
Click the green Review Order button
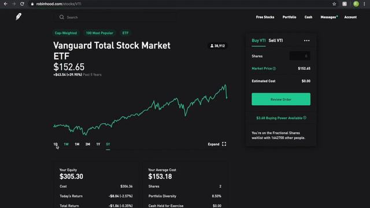(x=281, y=99)
